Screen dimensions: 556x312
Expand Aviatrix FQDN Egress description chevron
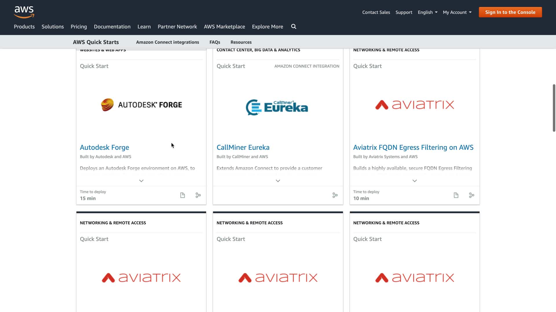[415, 181]
